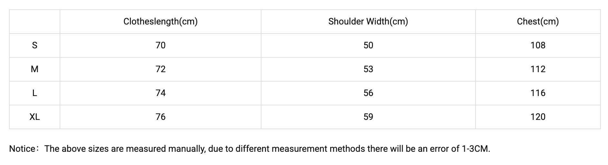This screenshot has width=608, height=165.
Task: Click the measurement error Notice text
Action: coord(249,149)
